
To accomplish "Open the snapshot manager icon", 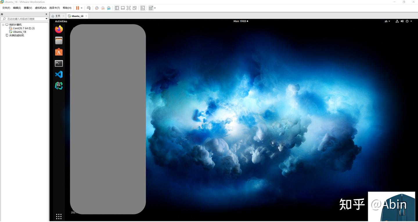I will pyautogui.click(x=109, y=8).
